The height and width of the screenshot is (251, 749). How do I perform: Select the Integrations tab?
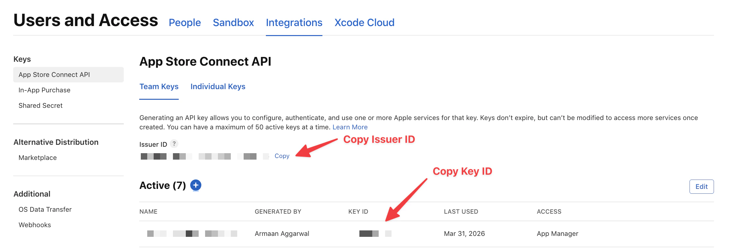294,22
